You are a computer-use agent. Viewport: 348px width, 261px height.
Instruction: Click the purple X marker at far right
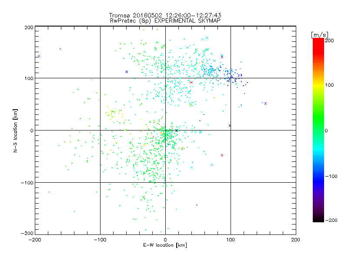click(265, 104)
